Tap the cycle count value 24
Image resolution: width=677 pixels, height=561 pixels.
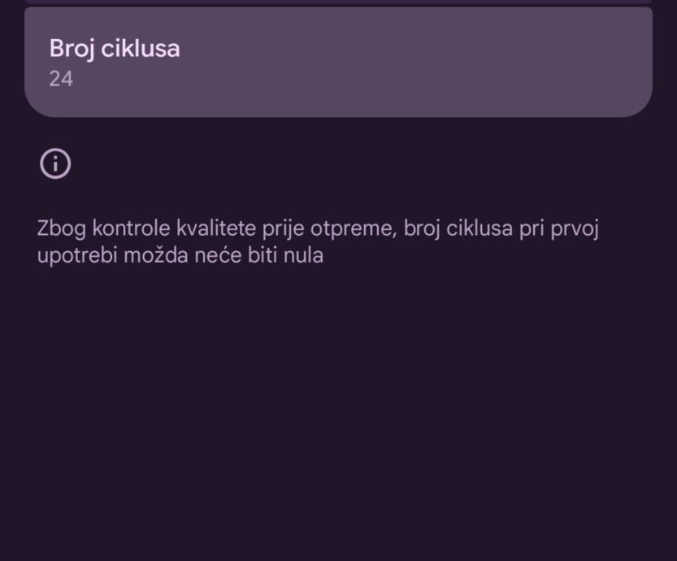61,79
